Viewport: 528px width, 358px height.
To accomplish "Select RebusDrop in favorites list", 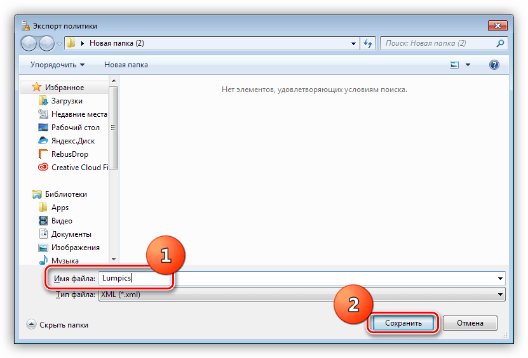I will (69, 154).
